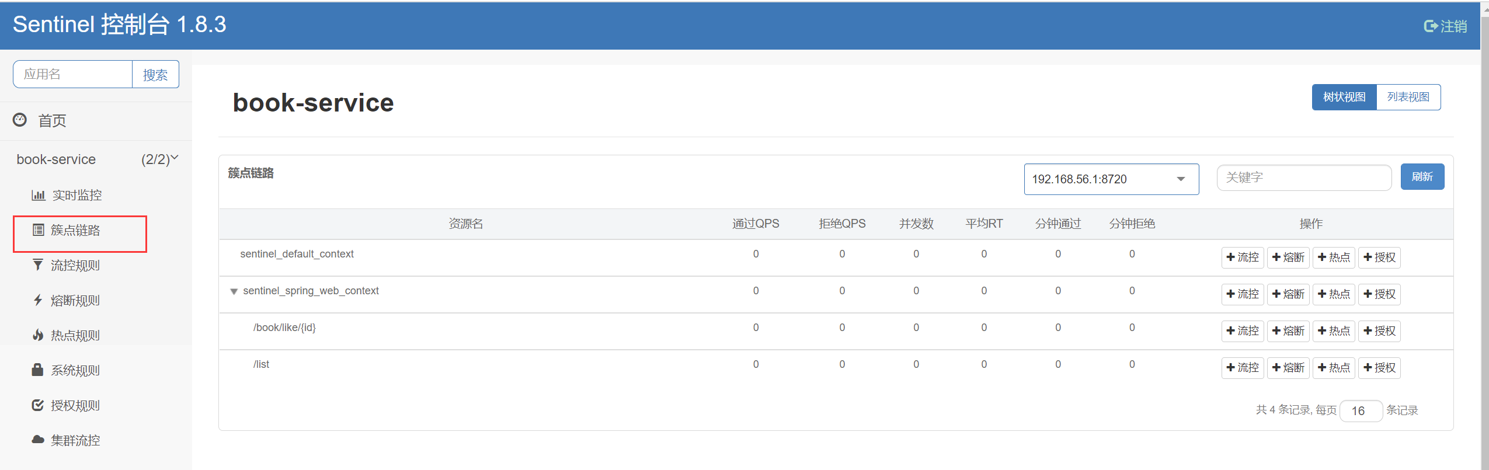Viewport: 1489px width, 470px height.
Task: Add 流控 rule for sentinel_spring_web_context
Action: (x=1243, y=294)
